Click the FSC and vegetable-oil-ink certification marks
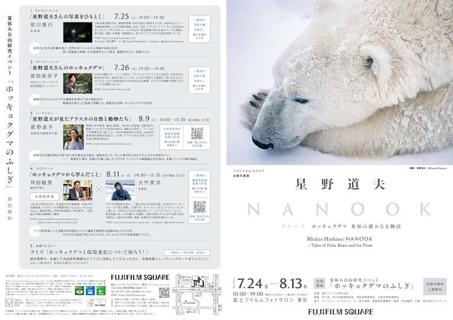The image size is (453, 320). 96,303
